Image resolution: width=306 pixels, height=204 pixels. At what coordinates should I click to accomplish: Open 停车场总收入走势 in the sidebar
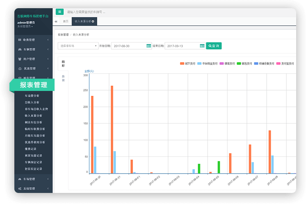pos(36,109)
